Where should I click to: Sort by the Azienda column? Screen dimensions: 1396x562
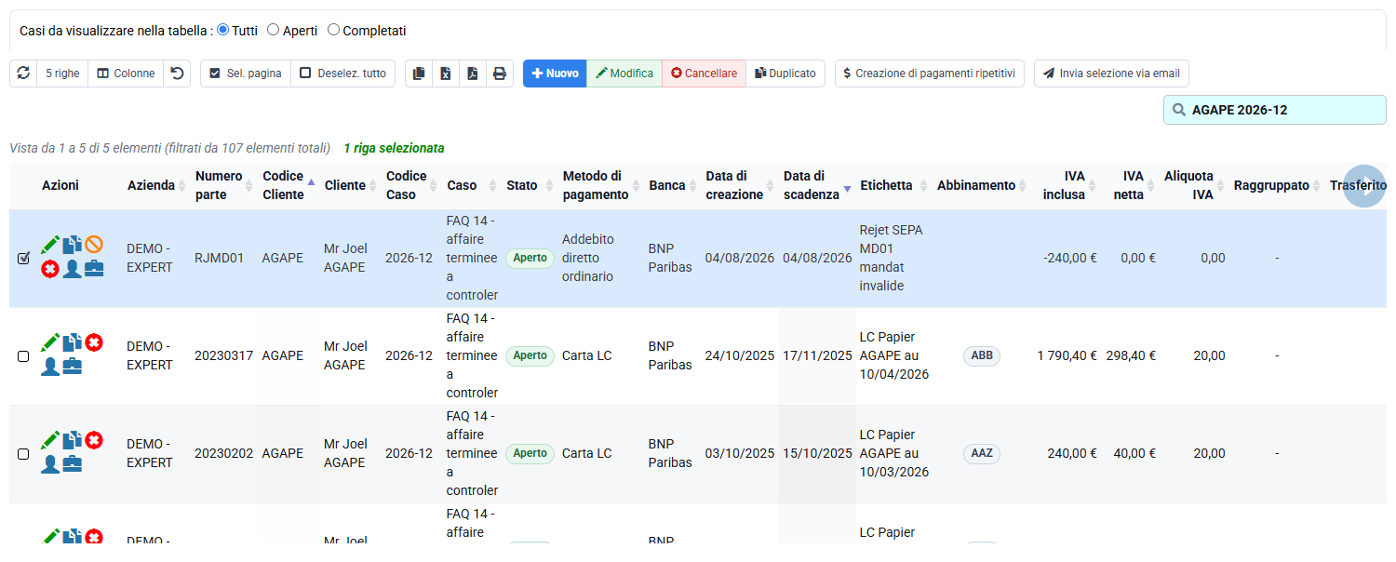tap(154, 185)
